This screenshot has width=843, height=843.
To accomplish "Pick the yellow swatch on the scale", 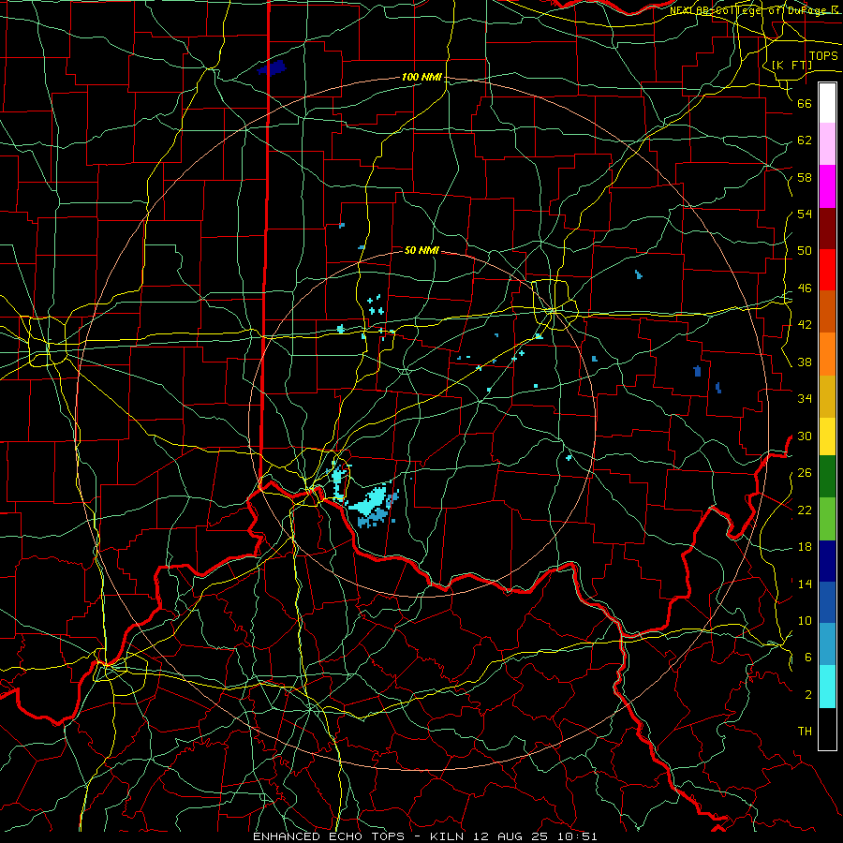I will 827,436.
